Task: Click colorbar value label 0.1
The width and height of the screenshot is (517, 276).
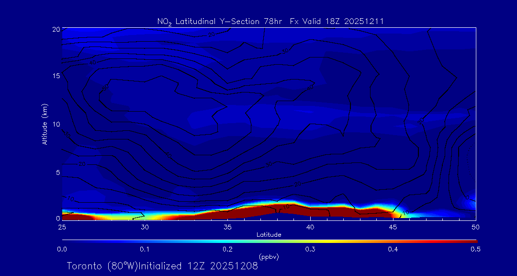Action: (145, 250)
